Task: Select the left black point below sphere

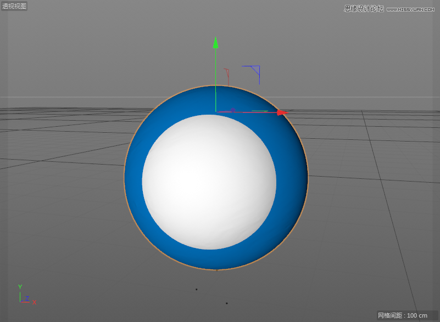Action: pyautogui.click(x=197, y=289)
